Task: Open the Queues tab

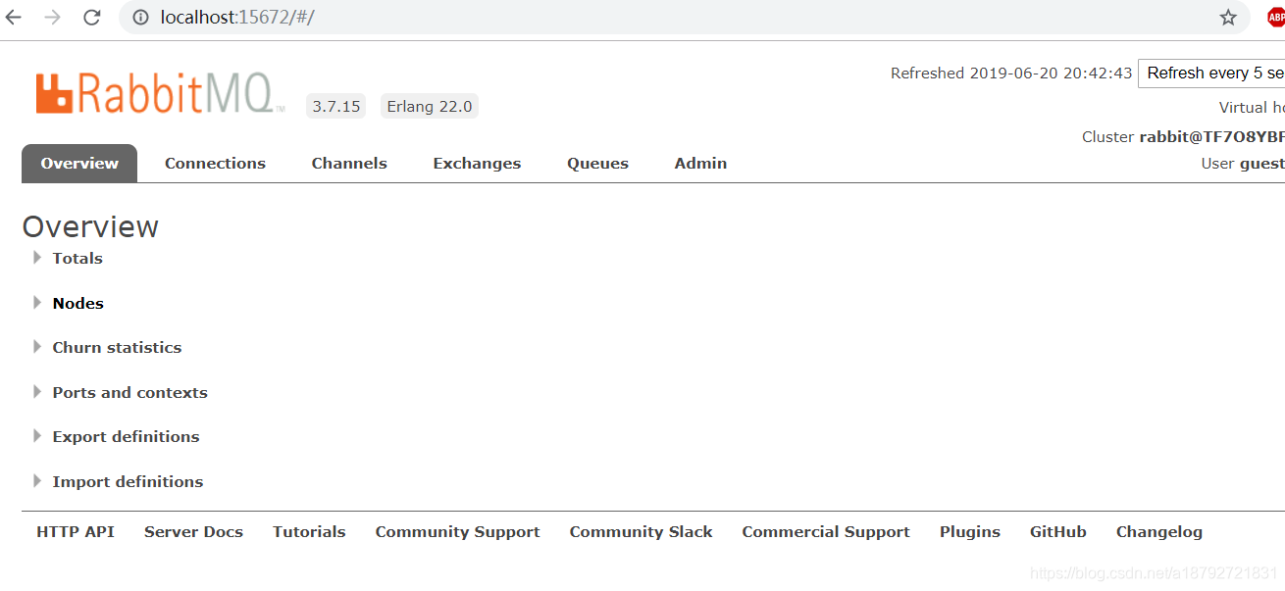Action: pos(597,163)
